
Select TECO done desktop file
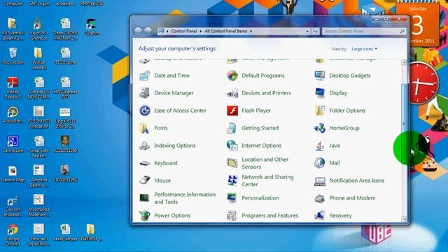(65, 56)
